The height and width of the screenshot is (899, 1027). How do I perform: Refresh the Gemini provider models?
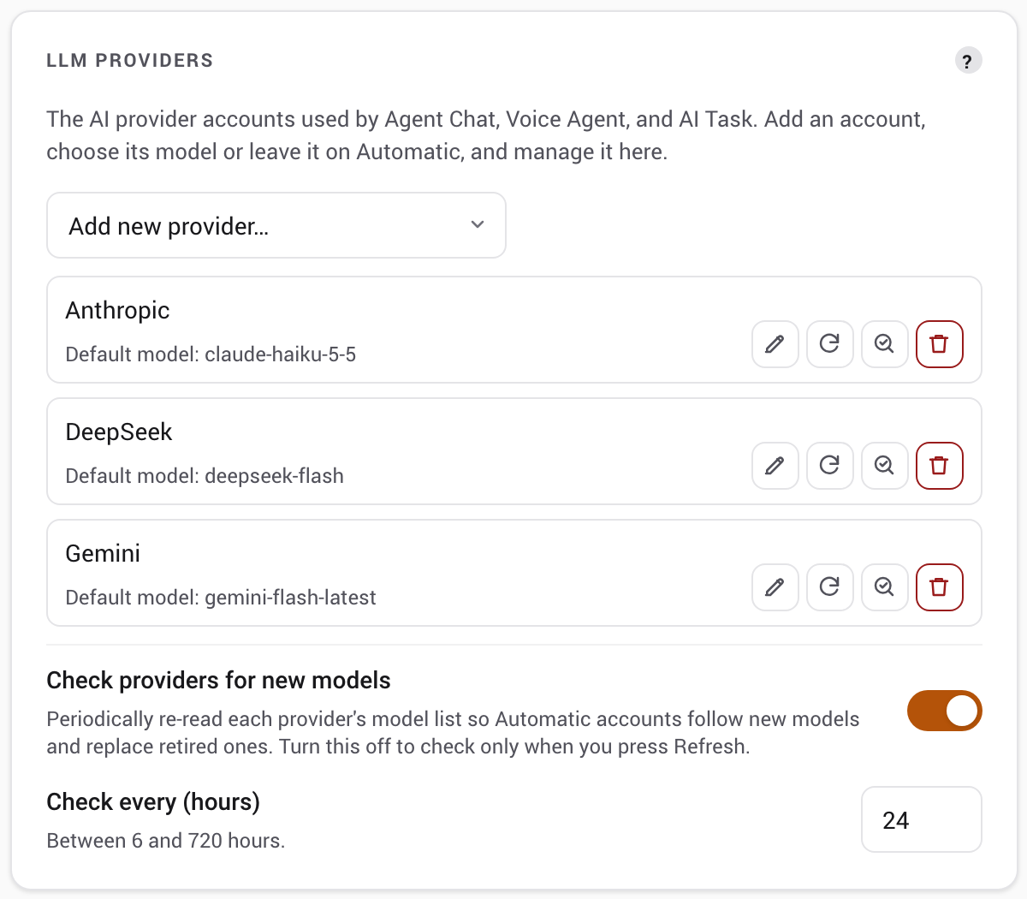click(830, 587)
